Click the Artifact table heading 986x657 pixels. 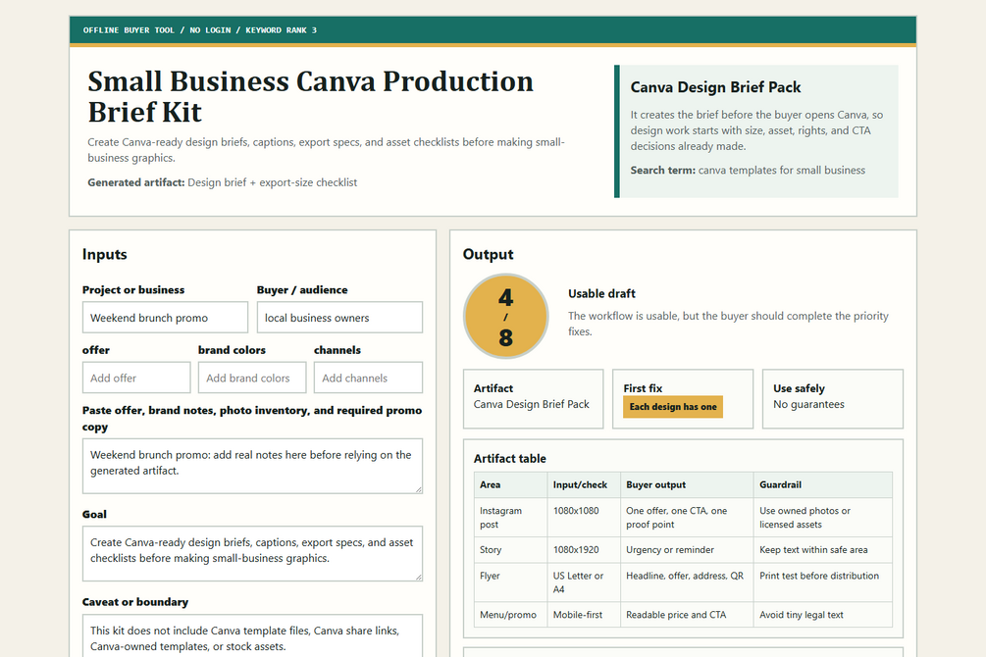coord(510,459)
